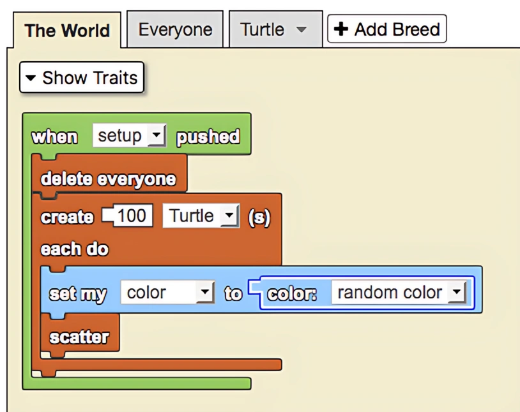Open the breed dropdown in the create block
Image resolution: width=520 pixels, height=412 pixels.
coord(229,216)
